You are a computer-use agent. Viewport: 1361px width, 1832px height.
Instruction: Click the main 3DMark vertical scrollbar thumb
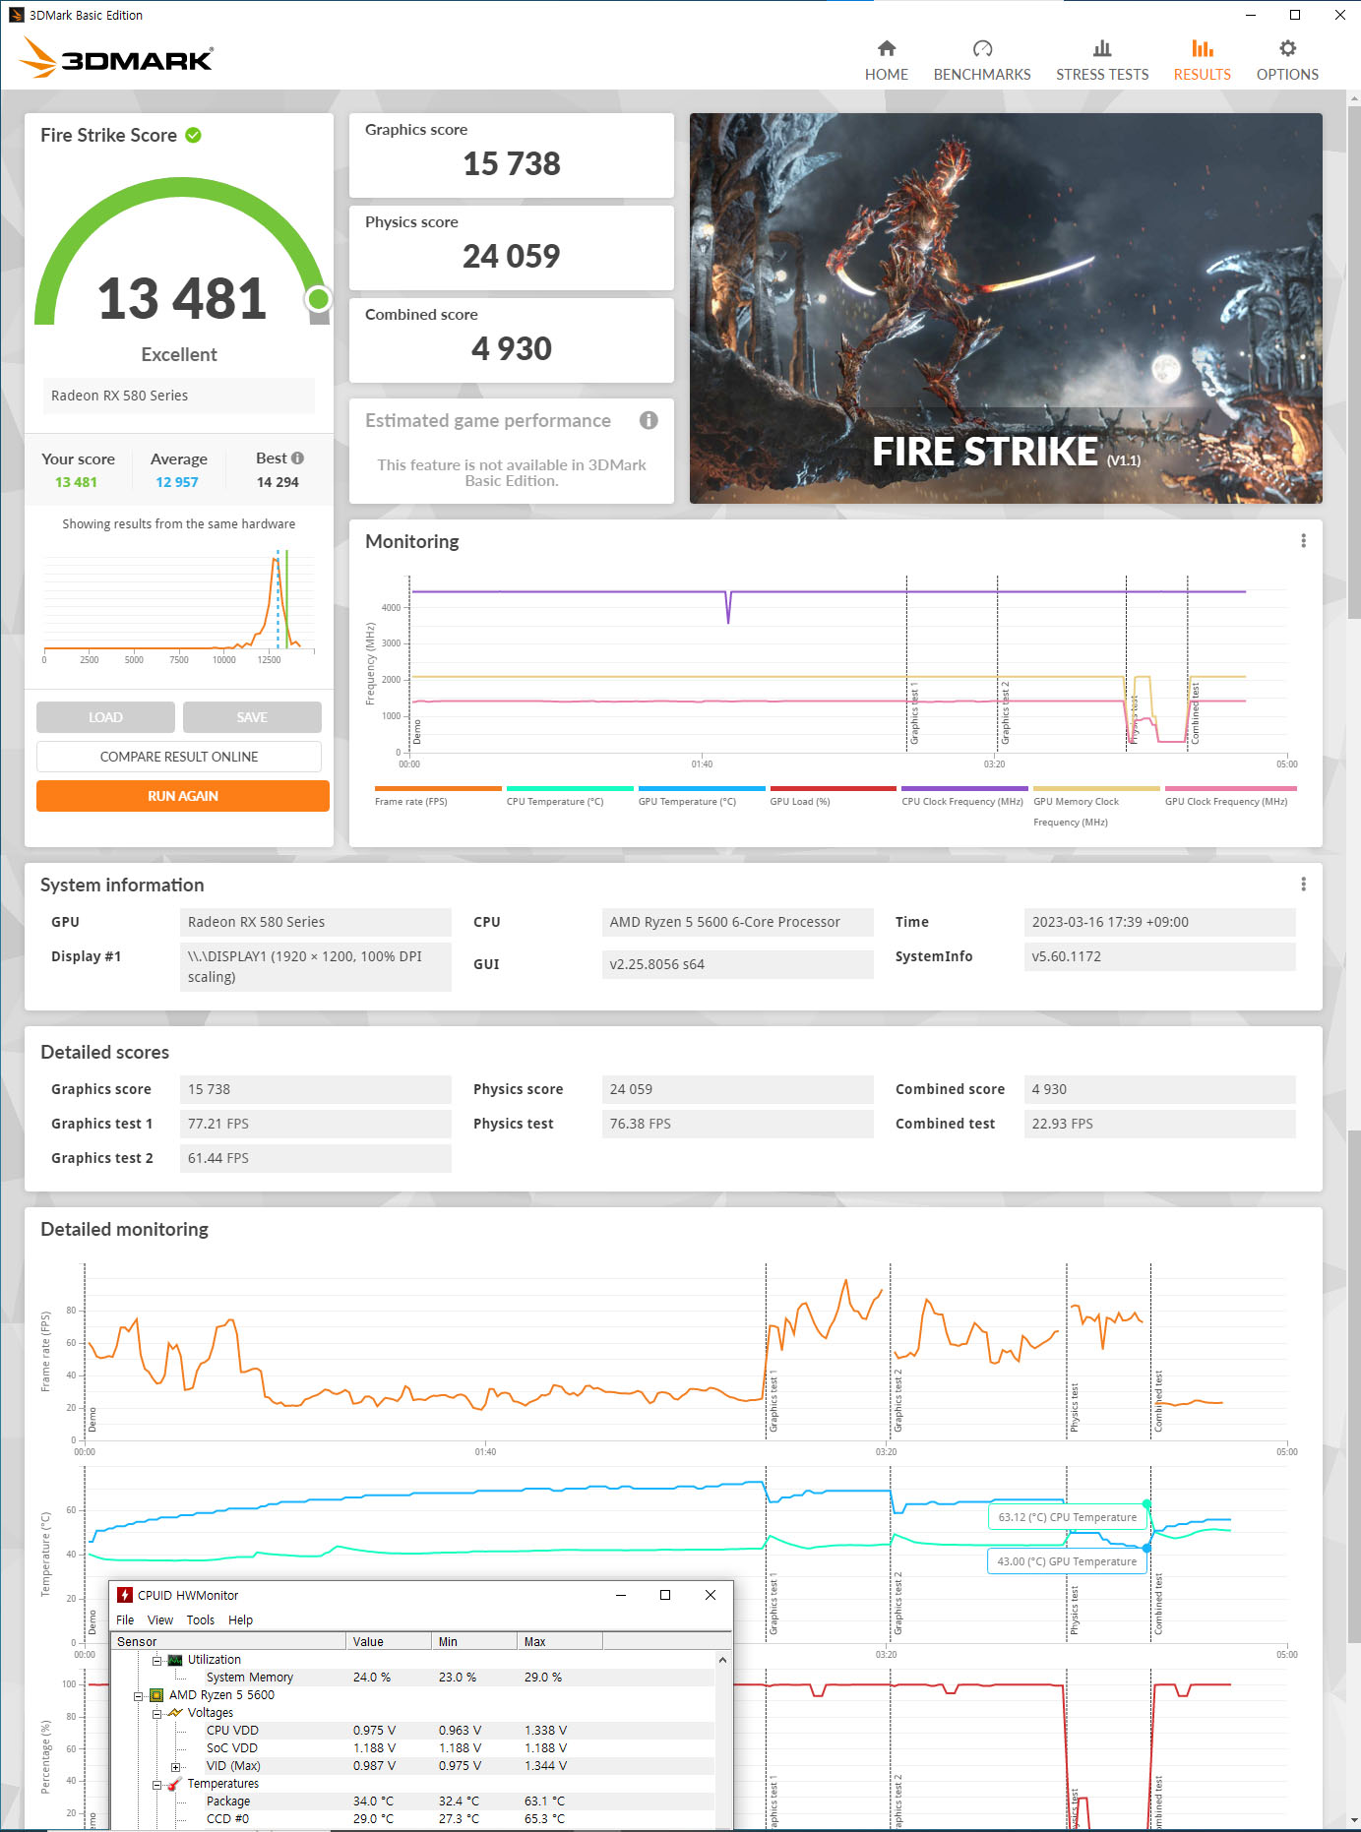pos(1353,364)
